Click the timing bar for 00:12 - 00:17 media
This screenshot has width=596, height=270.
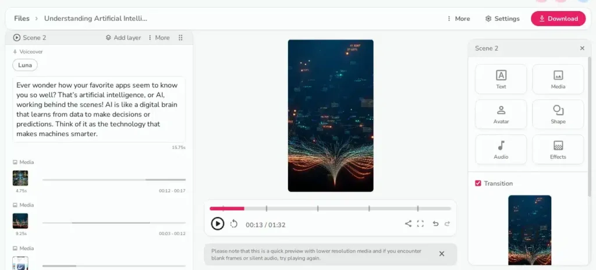114,179
